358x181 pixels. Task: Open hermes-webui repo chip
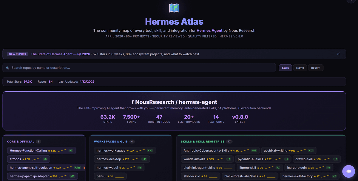click(119, 168)
